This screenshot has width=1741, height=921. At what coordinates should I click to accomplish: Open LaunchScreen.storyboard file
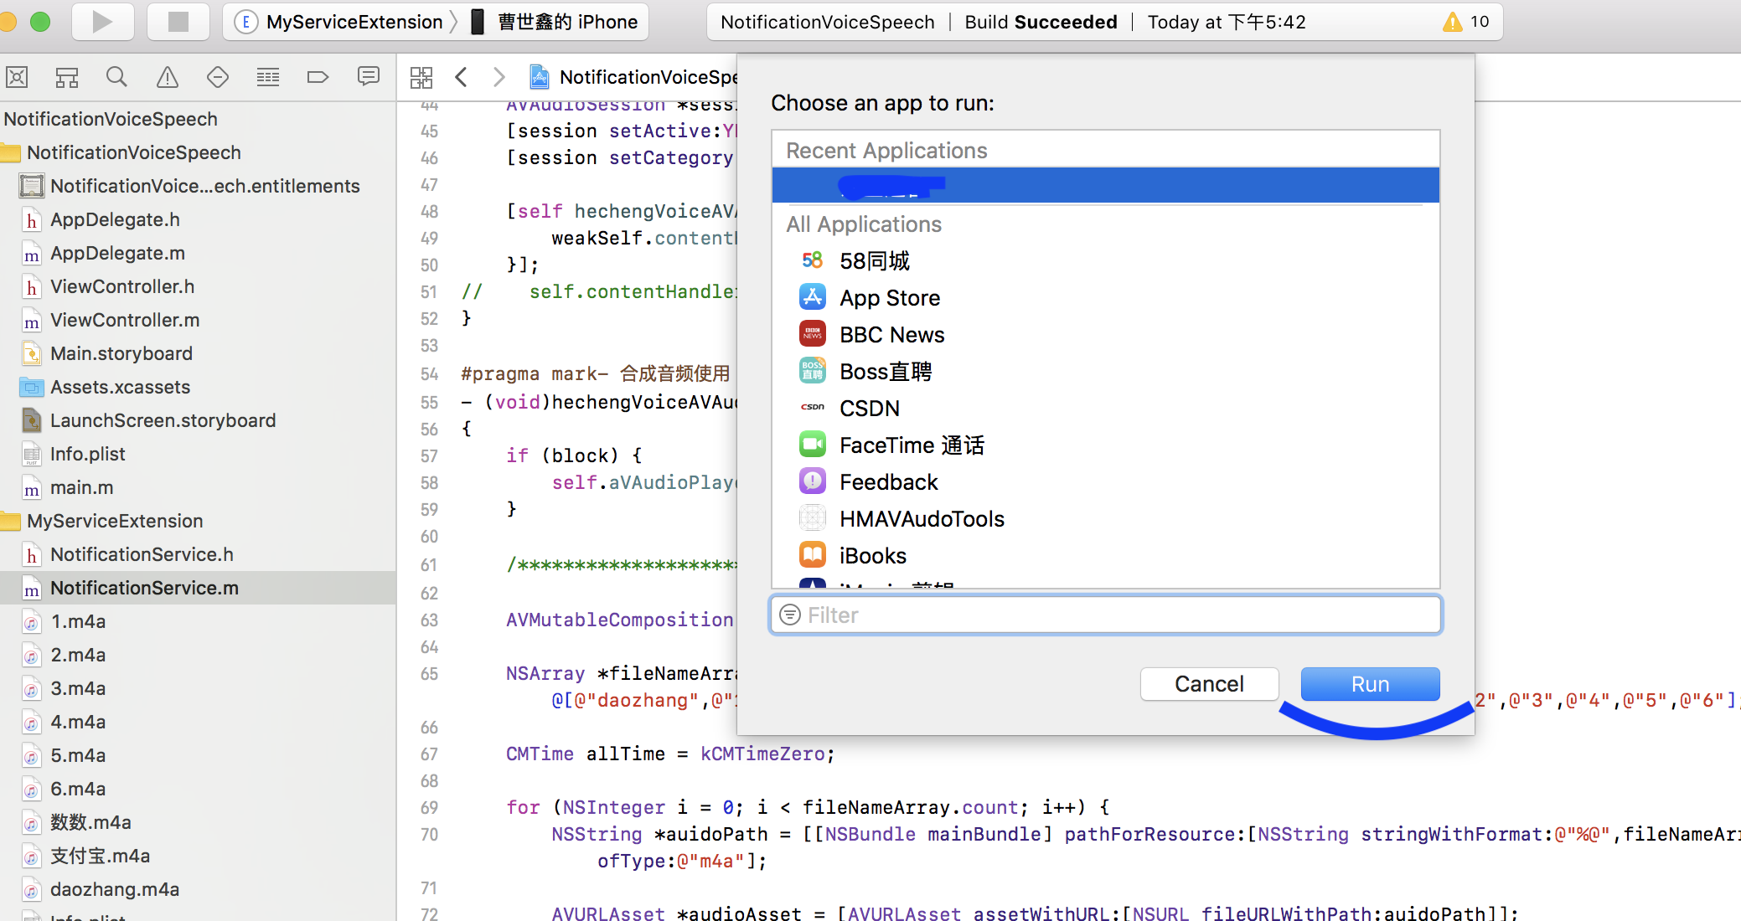click(163, 420)
